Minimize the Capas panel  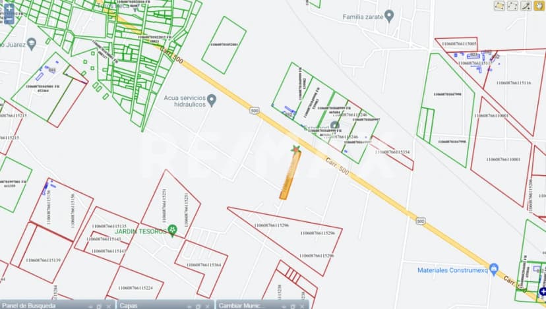pos(189,306)
